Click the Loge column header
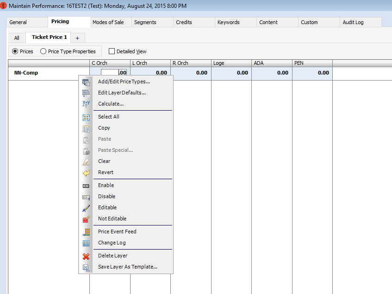The height and width of the screenshot is (294, 392). click(231, 63)
